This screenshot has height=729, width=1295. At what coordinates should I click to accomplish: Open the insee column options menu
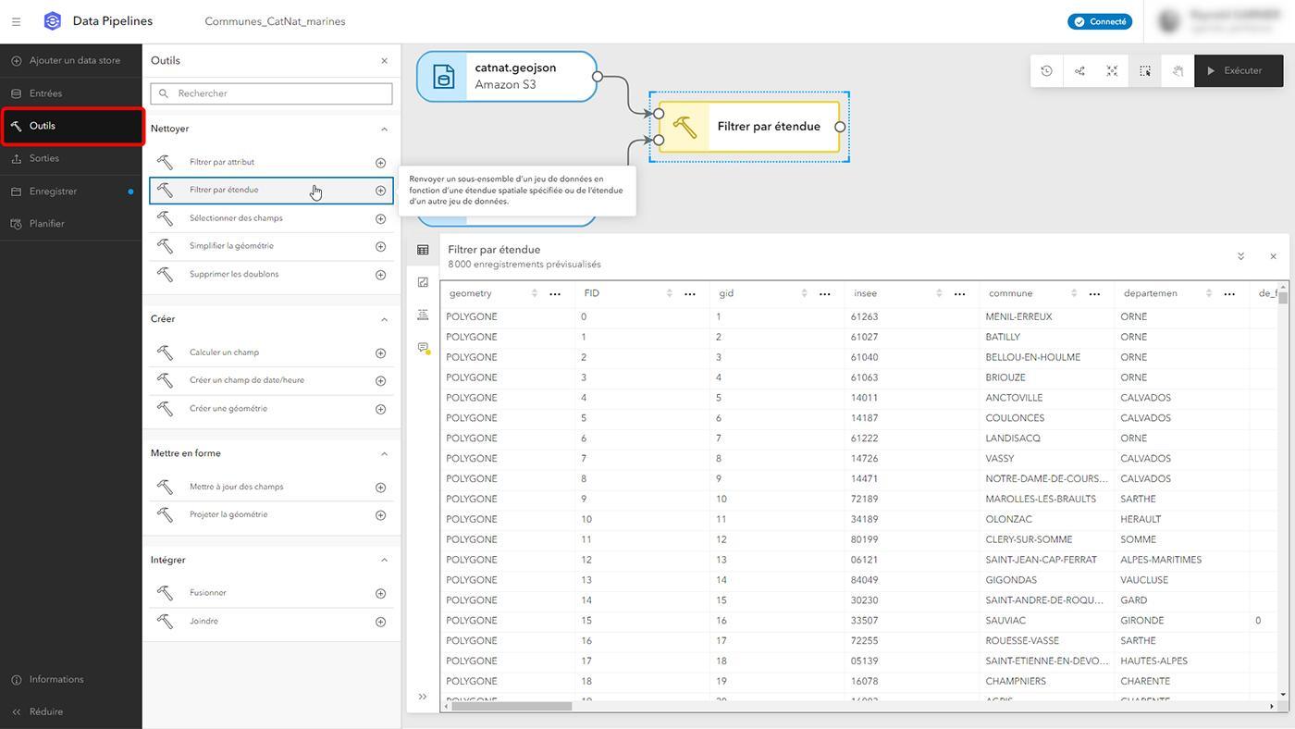point(959,294)
